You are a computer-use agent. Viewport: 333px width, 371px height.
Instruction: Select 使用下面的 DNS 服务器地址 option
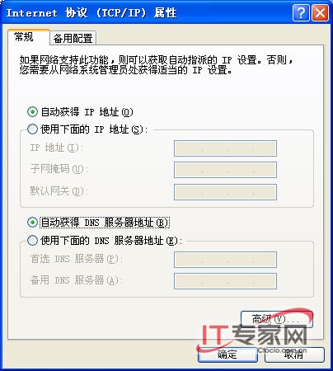tap(32, 241)
